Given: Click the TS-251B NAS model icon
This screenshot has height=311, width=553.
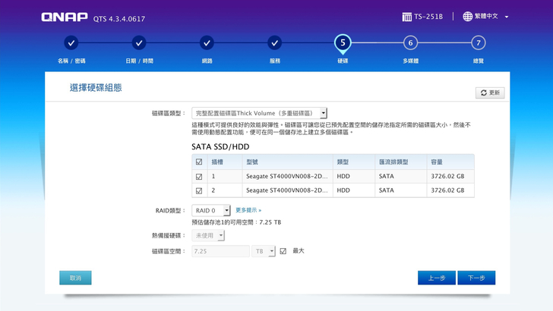Looking at the screenshot, I should point(406,17).
